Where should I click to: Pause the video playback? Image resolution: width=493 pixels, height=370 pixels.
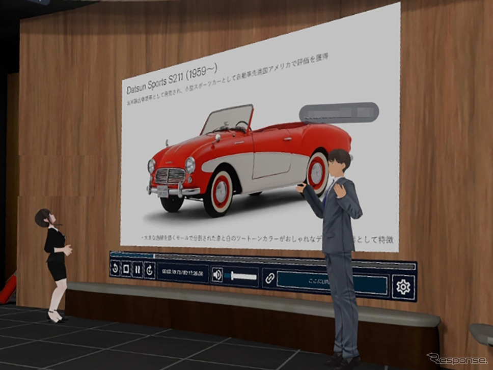(x=138, y=270)
